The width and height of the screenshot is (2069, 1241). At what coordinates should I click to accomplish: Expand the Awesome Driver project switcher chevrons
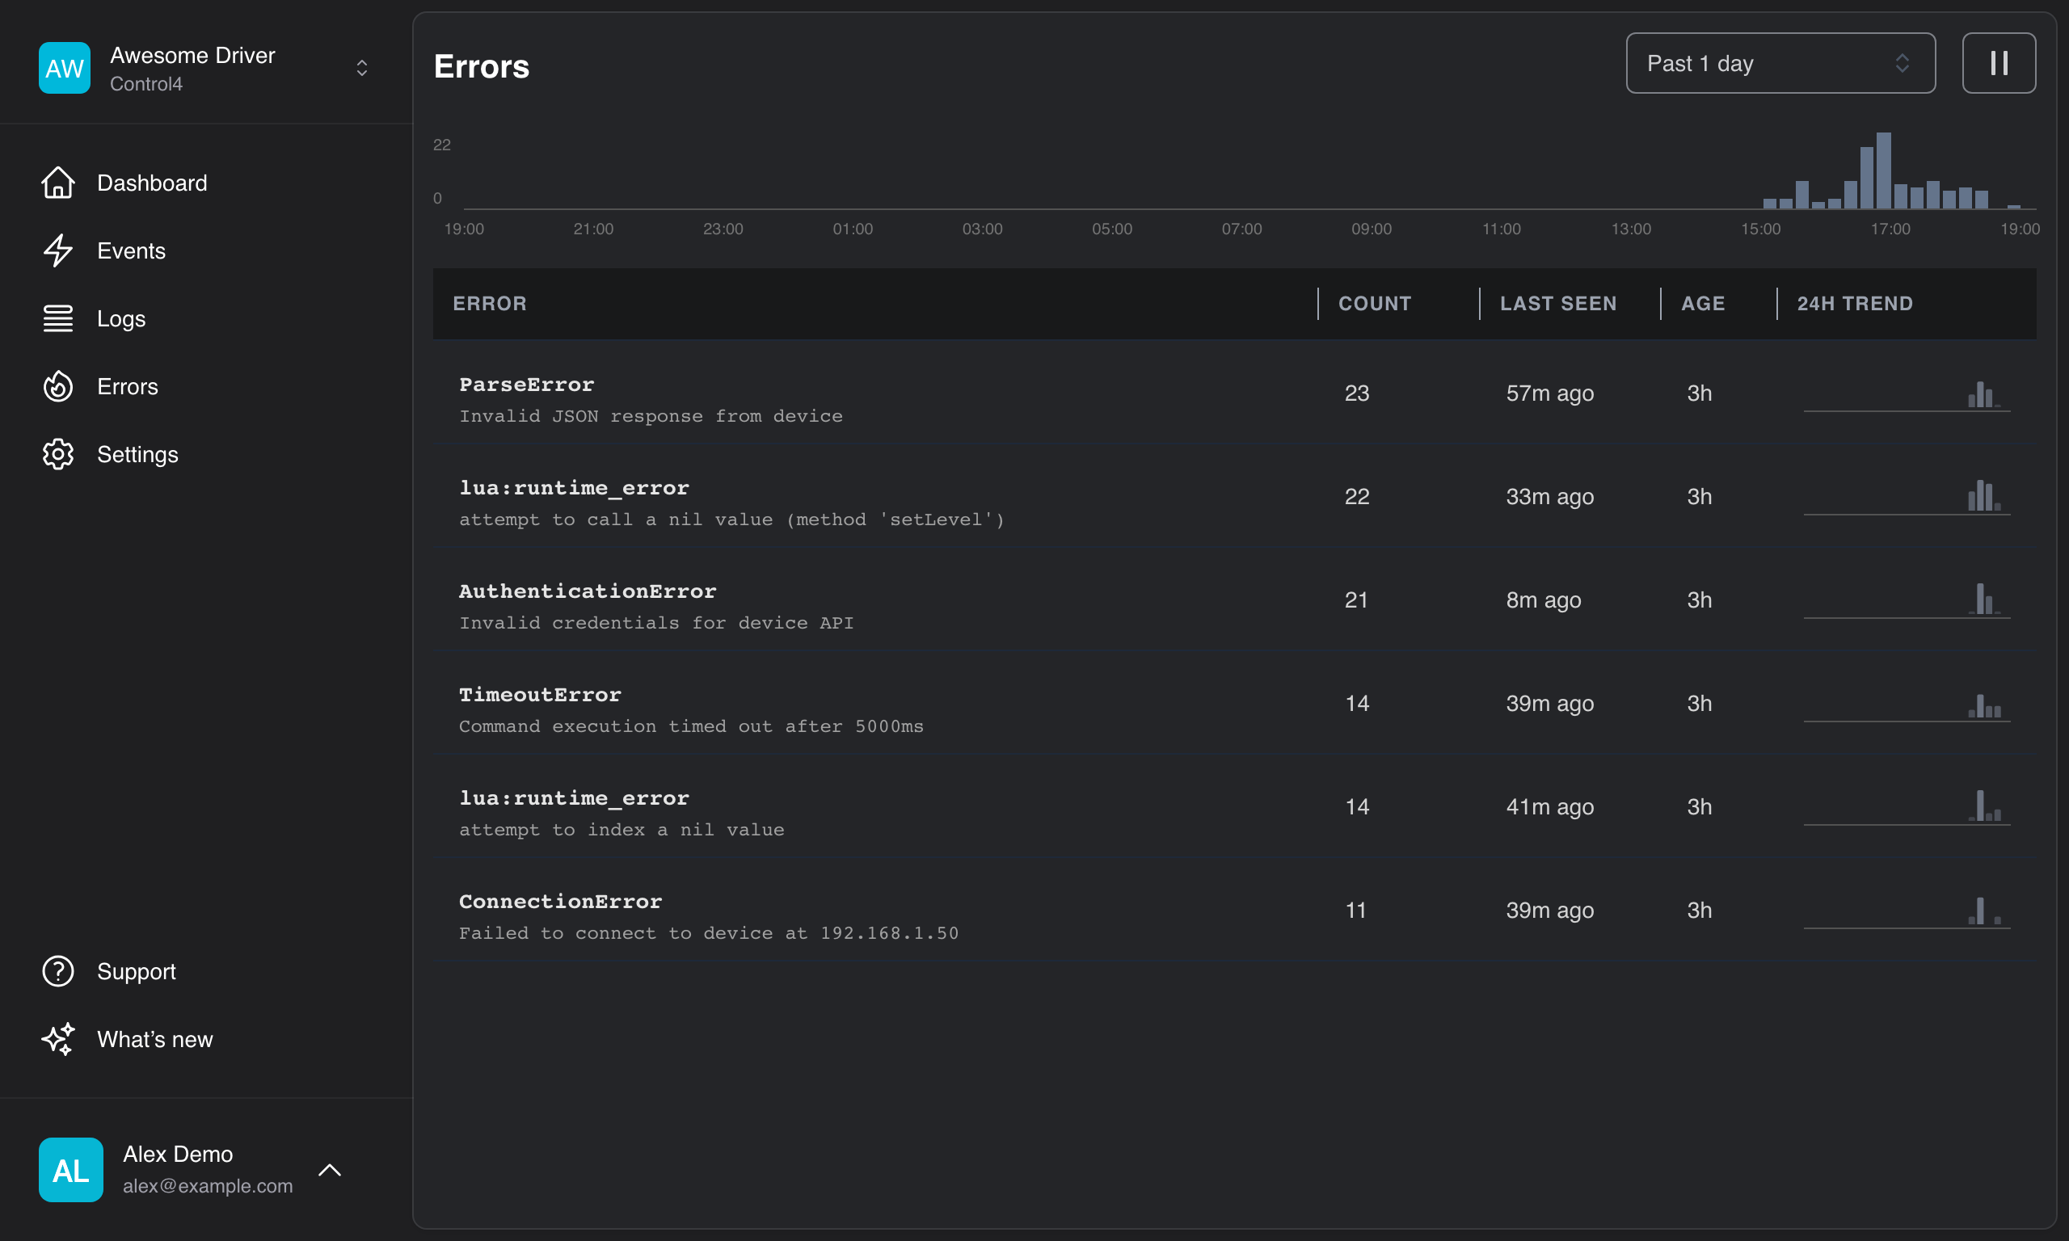362,68
